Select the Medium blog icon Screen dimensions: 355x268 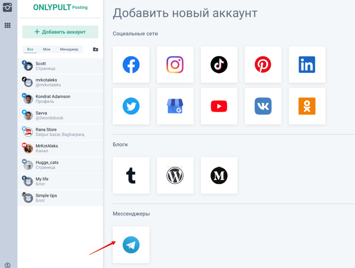coord(219,176)
